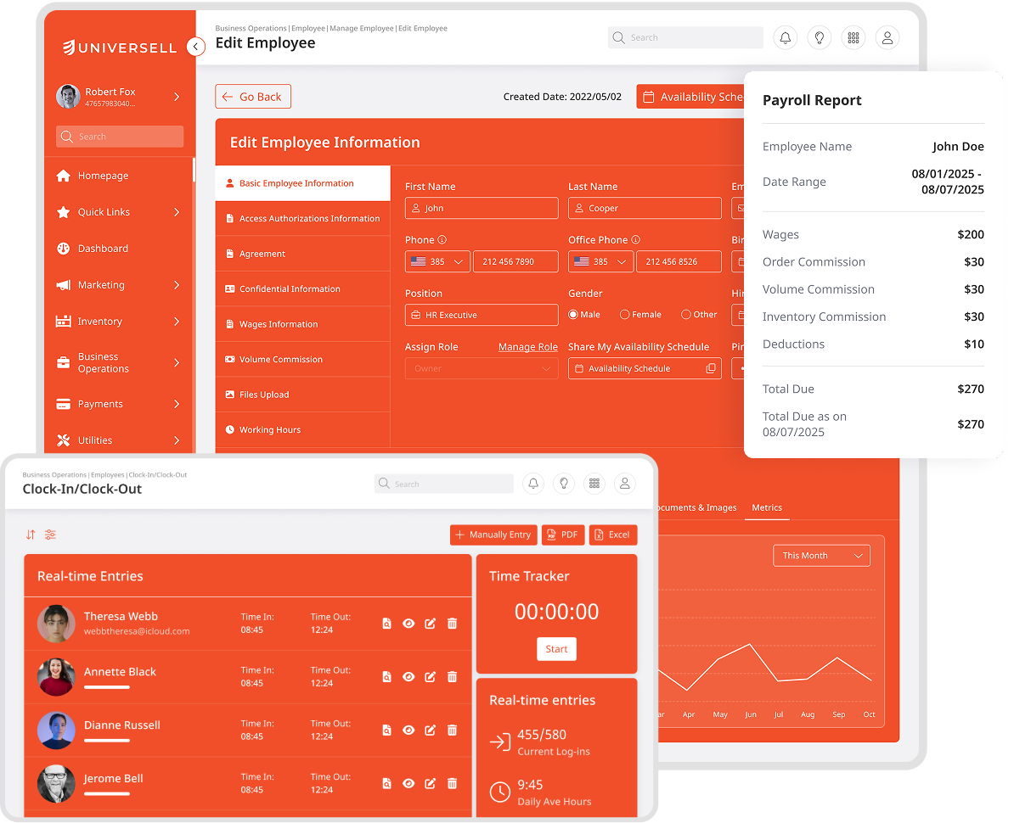The width and height of the screenshot is (1014, 823).
Task: View Dianne Russell's entry with eye icon
Action: [408, 730]
